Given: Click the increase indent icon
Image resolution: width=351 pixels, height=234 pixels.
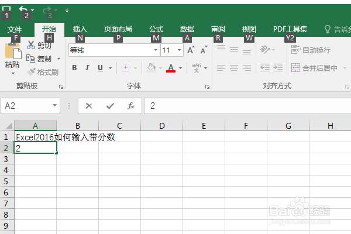Looking at the screenshot, I should point(278,68).
